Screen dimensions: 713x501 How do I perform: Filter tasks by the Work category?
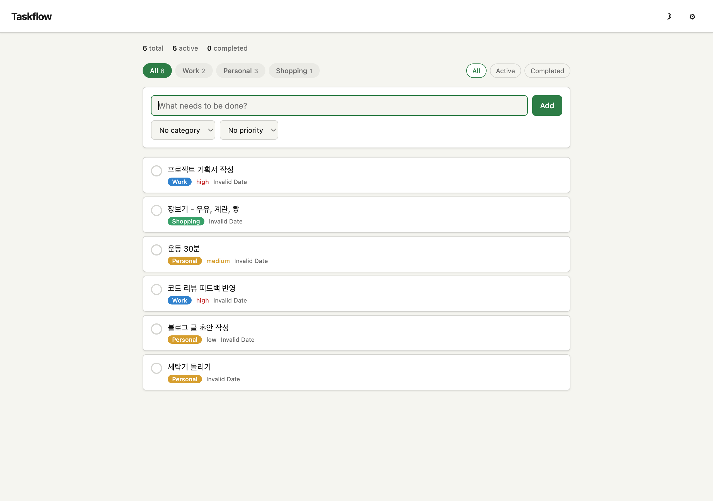pyautogui.click(x=194, y=70)
